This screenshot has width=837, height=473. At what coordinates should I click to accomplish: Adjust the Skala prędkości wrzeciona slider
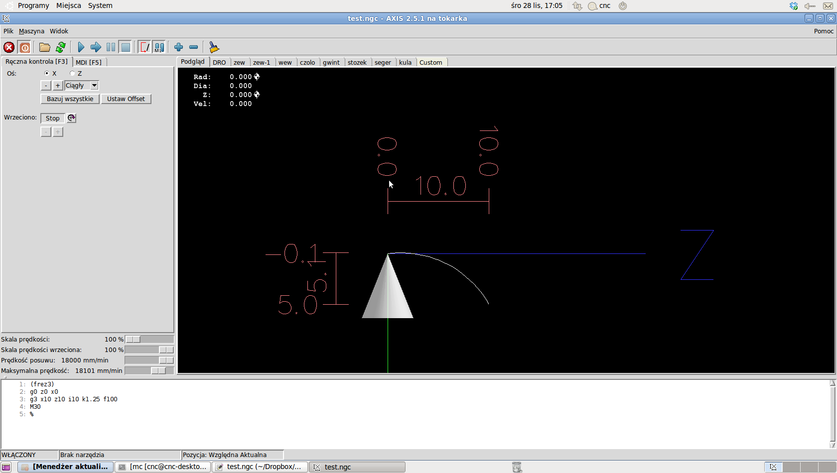[x=149, y=350]
